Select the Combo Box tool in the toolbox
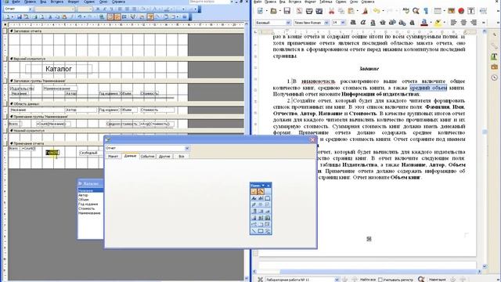 coord(254,211)
